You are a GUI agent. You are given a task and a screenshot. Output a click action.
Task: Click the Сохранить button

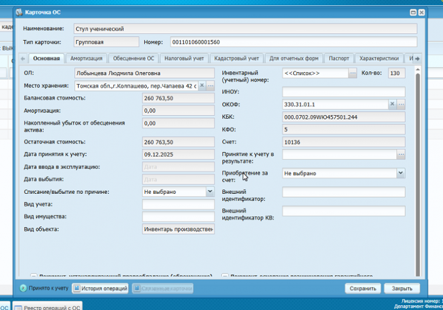(363, 289)
